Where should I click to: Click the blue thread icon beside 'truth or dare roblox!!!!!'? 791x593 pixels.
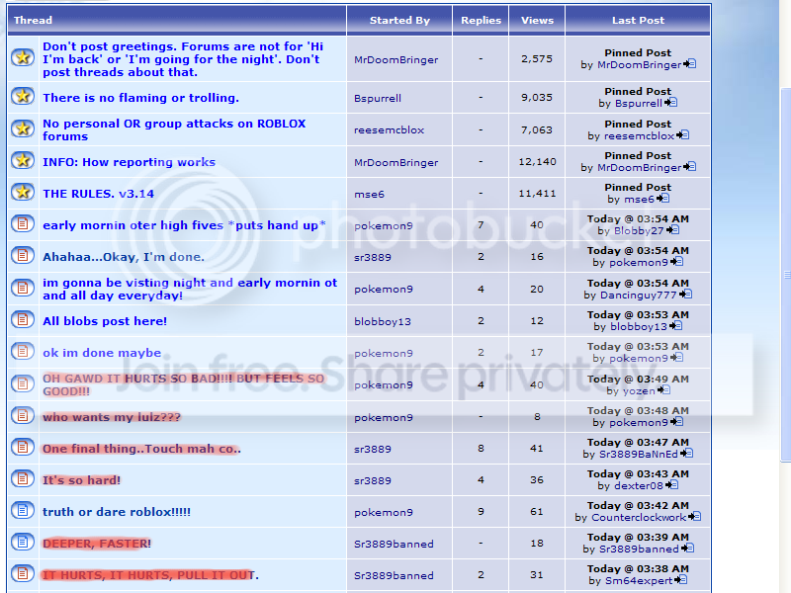tap(23, 510)
